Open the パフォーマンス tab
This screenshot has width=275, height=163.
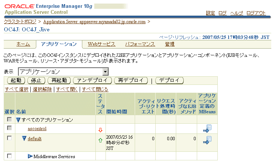pyautogui.click(x=140, y=44)
